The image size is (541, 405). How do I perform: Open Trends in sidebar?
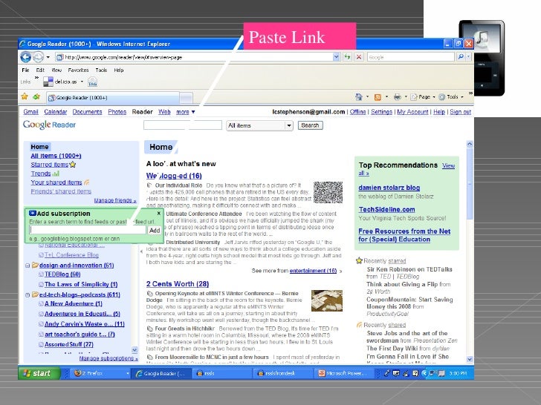click(x=41, y=174)
